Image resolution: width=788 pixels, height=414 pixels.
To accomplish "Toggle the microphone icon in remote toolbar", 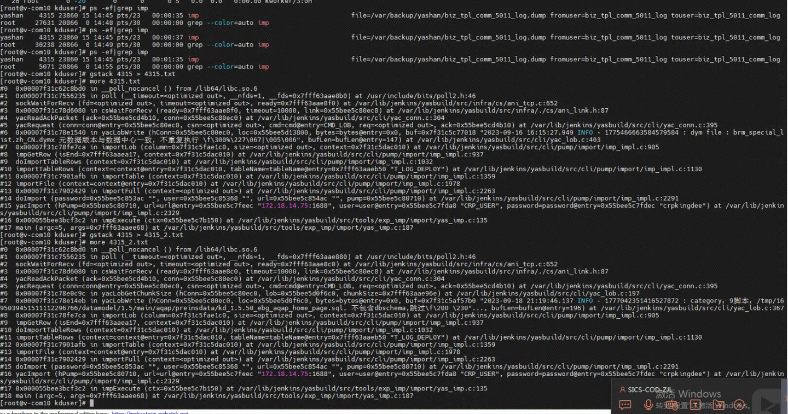I will point(648,405).
